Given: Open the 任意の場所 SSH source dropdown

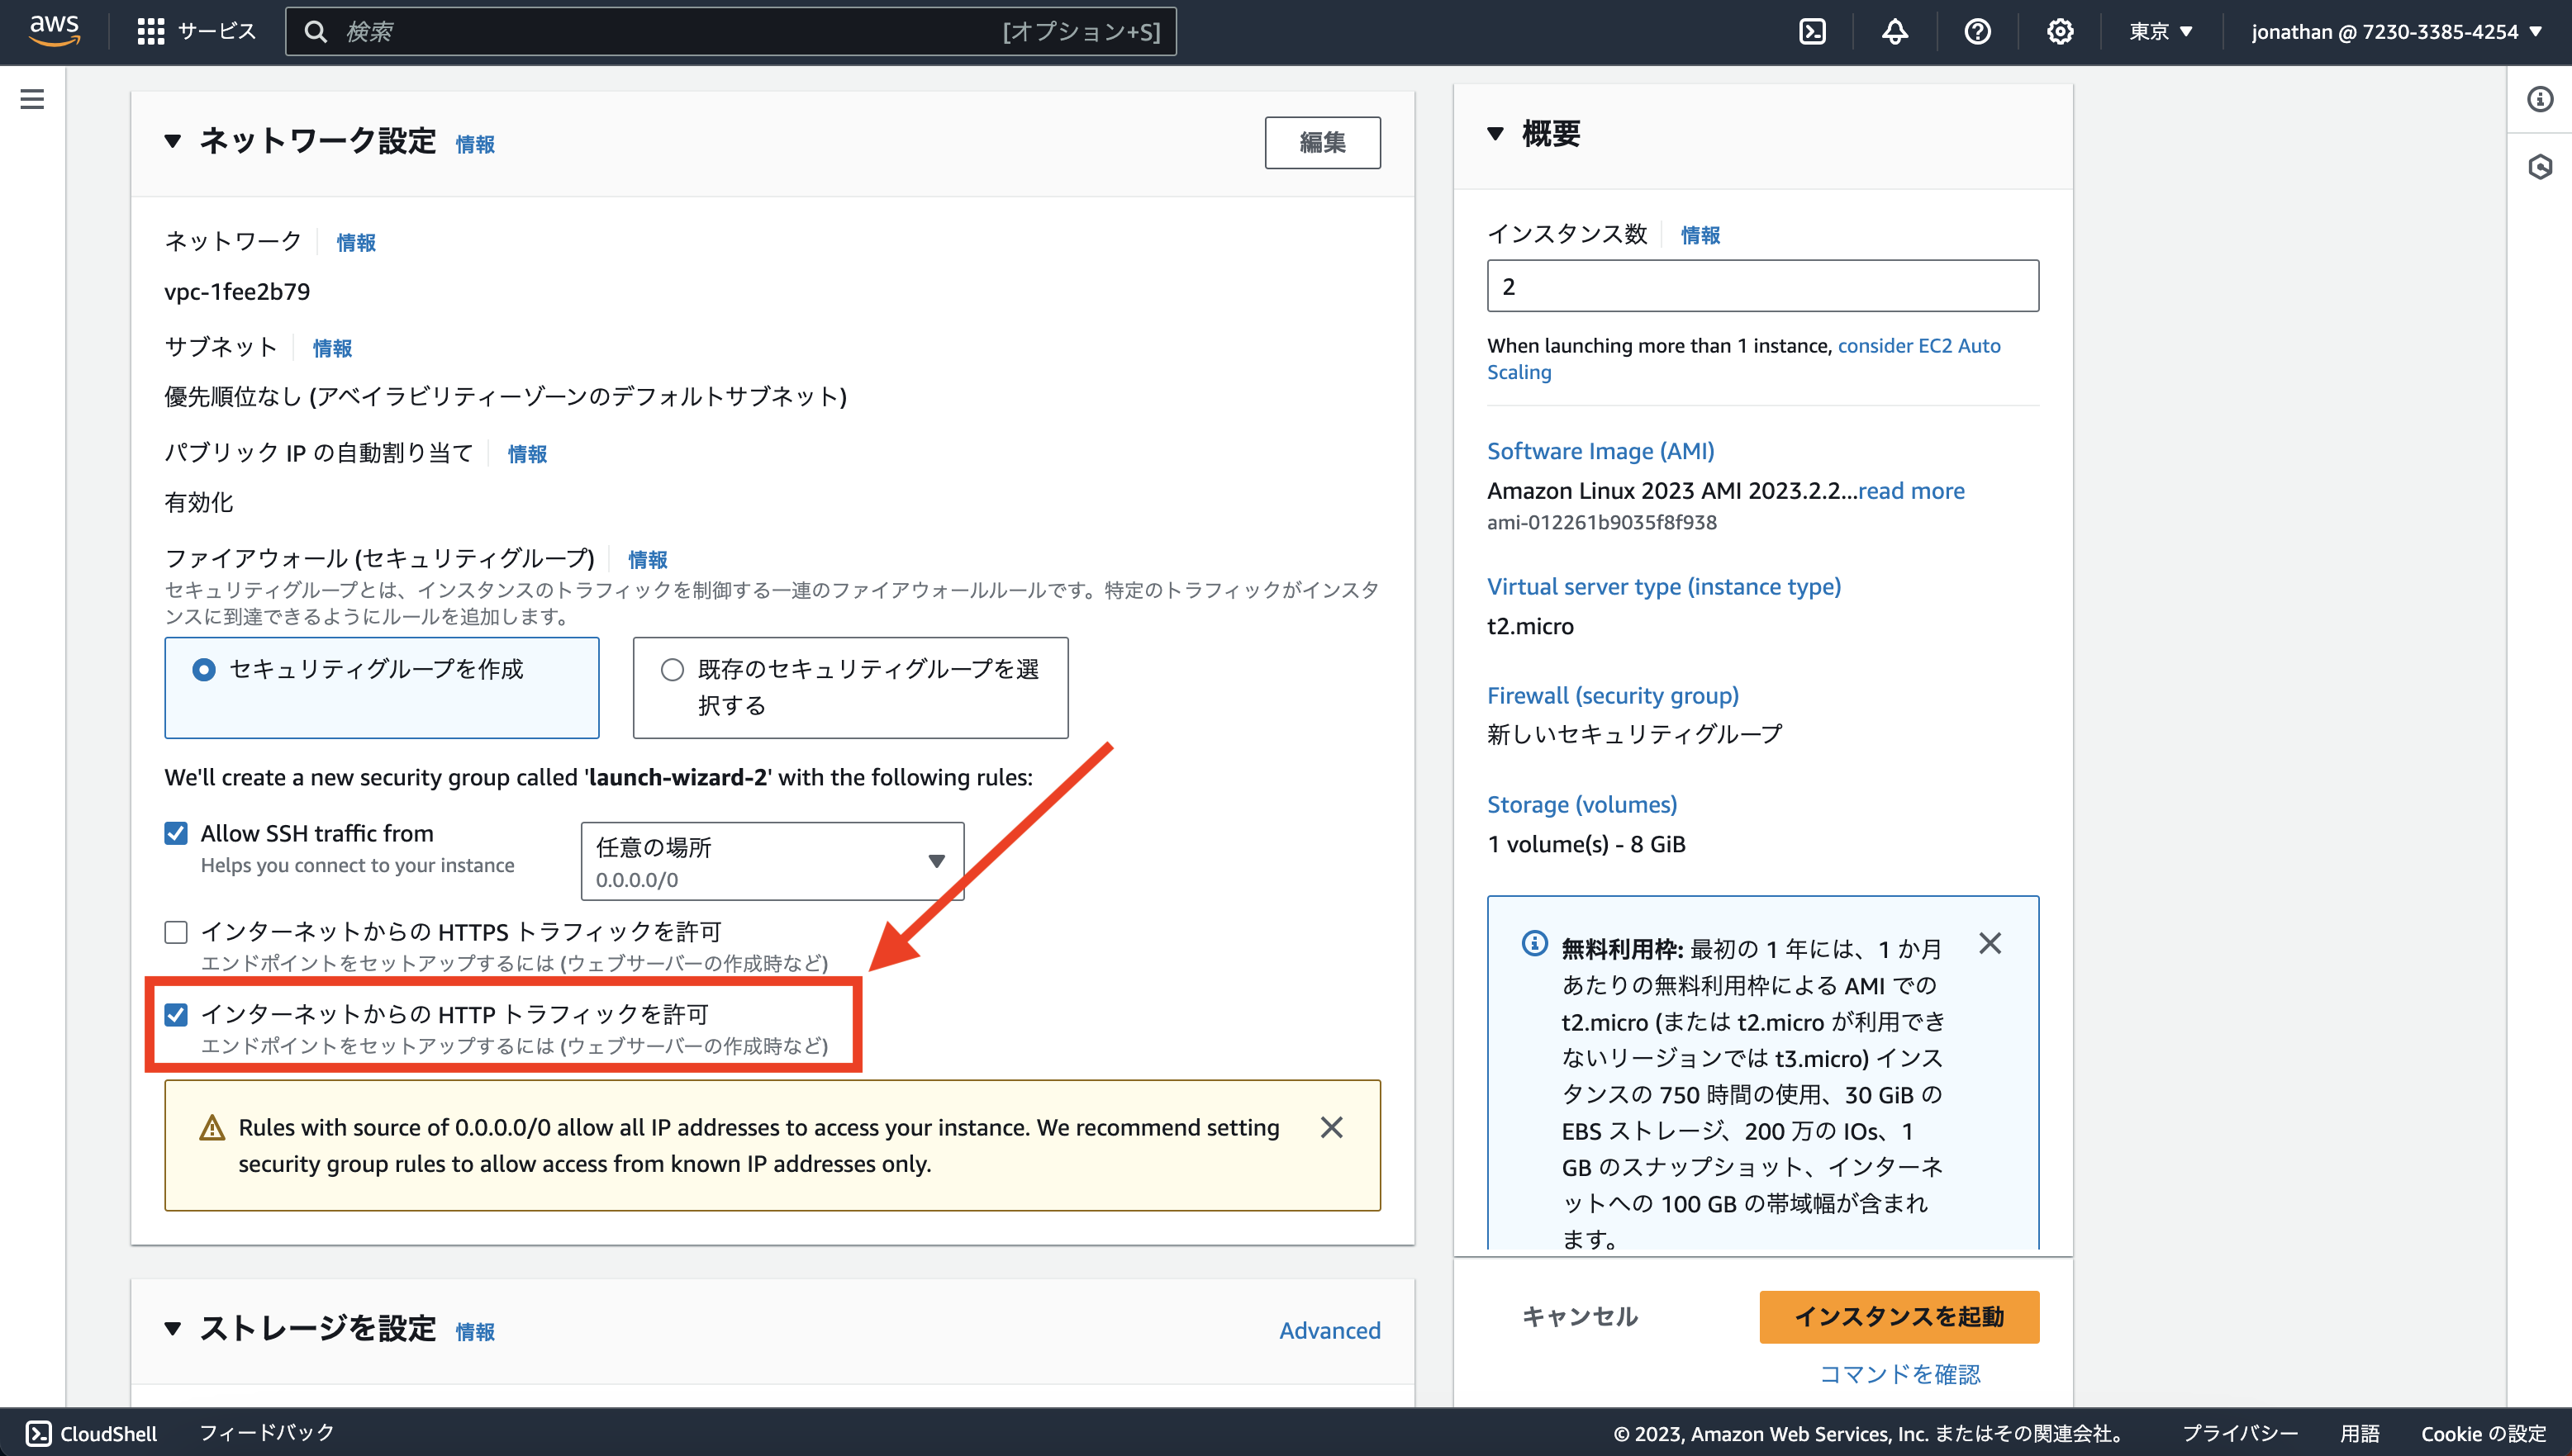Looking at the screenshot, I should 773,861.
